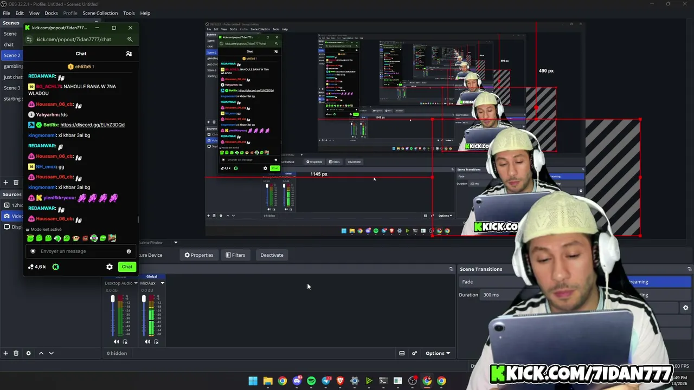Open File Explorer from the taskbar
694x390 pixels.
click(268, 381)
